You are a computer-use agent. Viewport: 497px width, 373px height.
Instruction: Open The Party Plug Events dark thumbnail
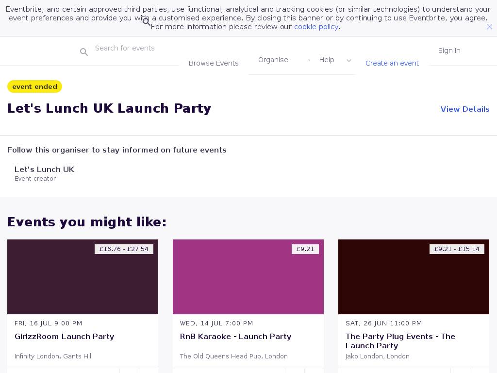[414, 277]
